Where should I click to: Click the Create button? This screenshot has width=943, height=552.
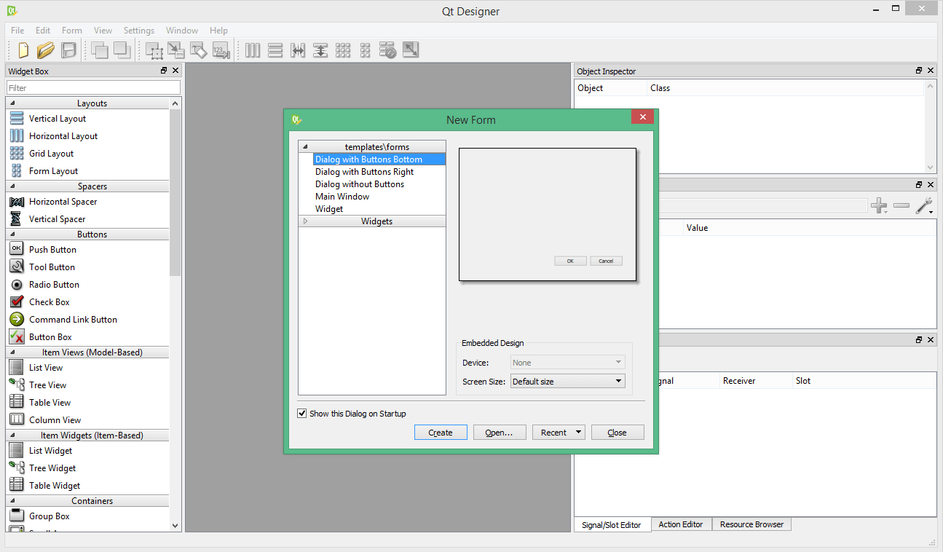pos(441,432)
